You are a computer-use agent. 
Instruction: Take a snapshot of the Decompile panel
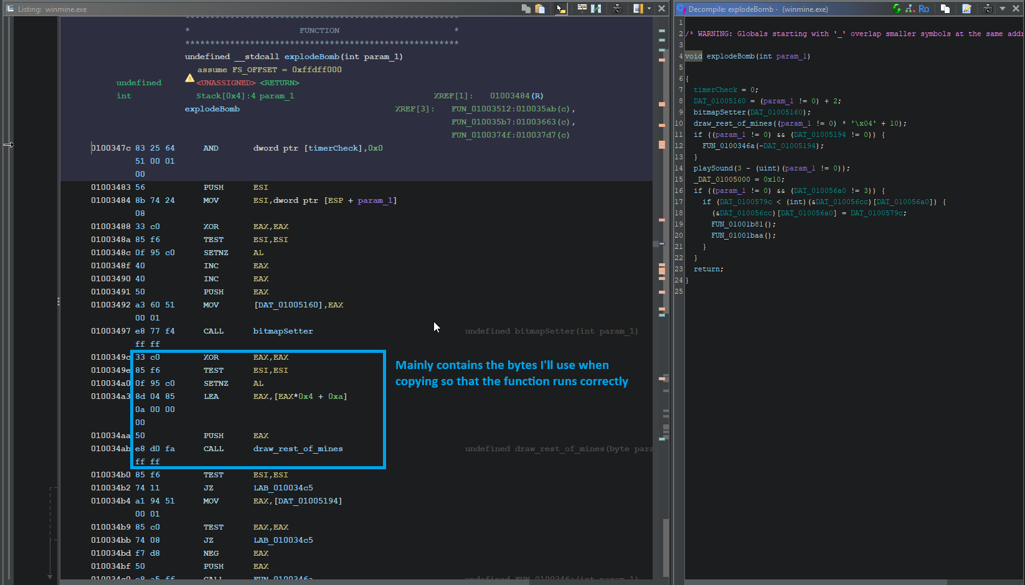988,9
